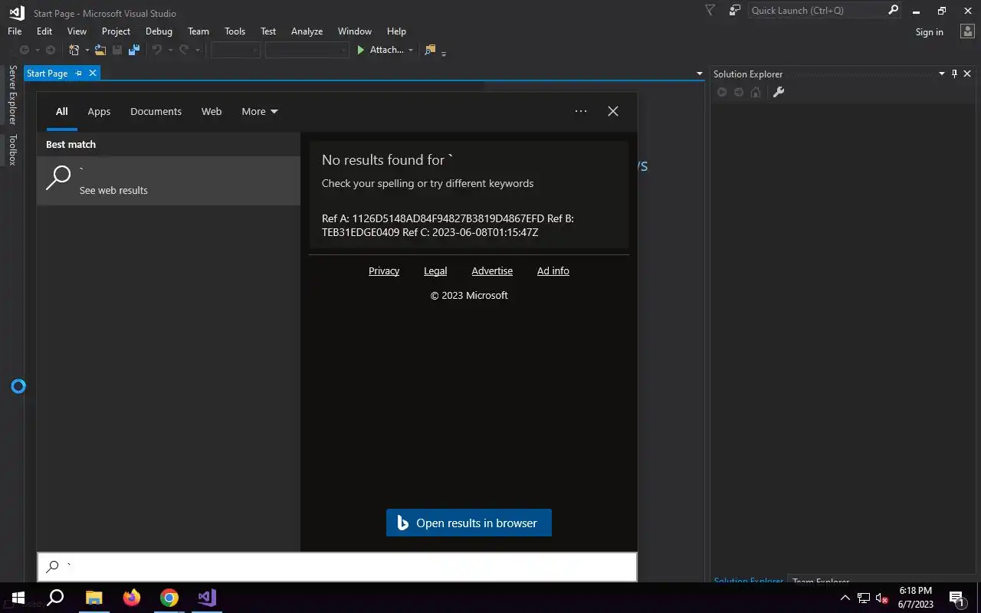Open the Action Center notification icon
981x613 pixels.
click(x=957, y=598)
